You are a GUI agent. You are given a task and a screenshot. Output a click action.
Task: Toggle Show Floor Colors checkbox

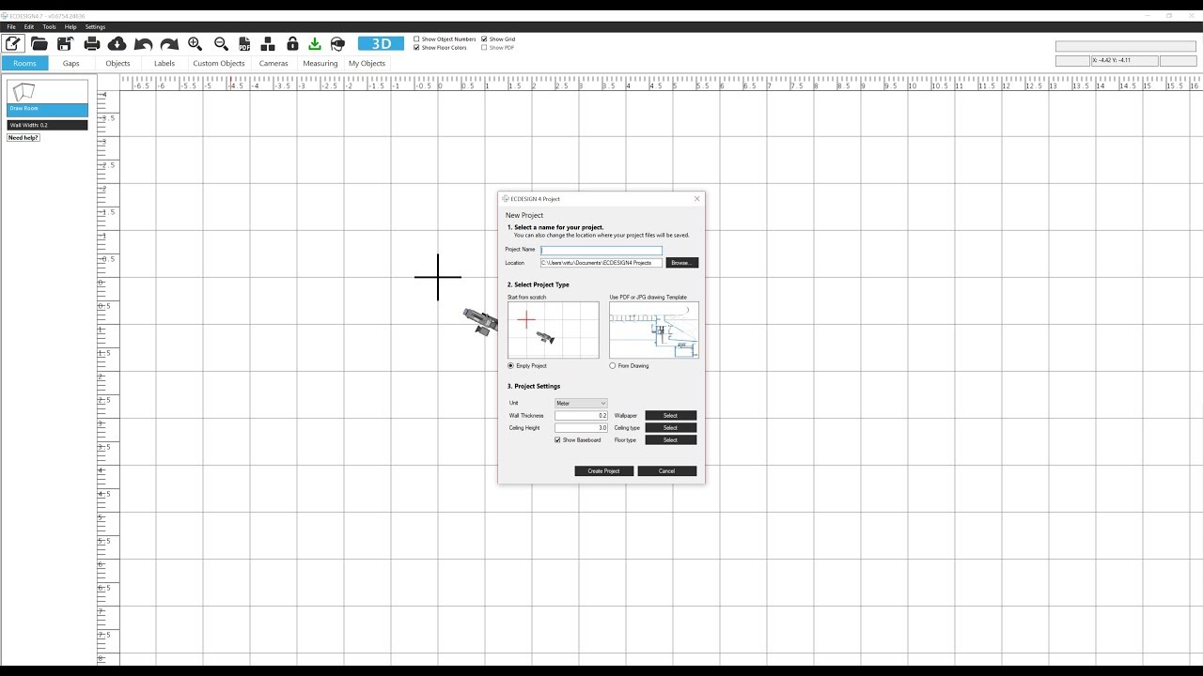417,48
